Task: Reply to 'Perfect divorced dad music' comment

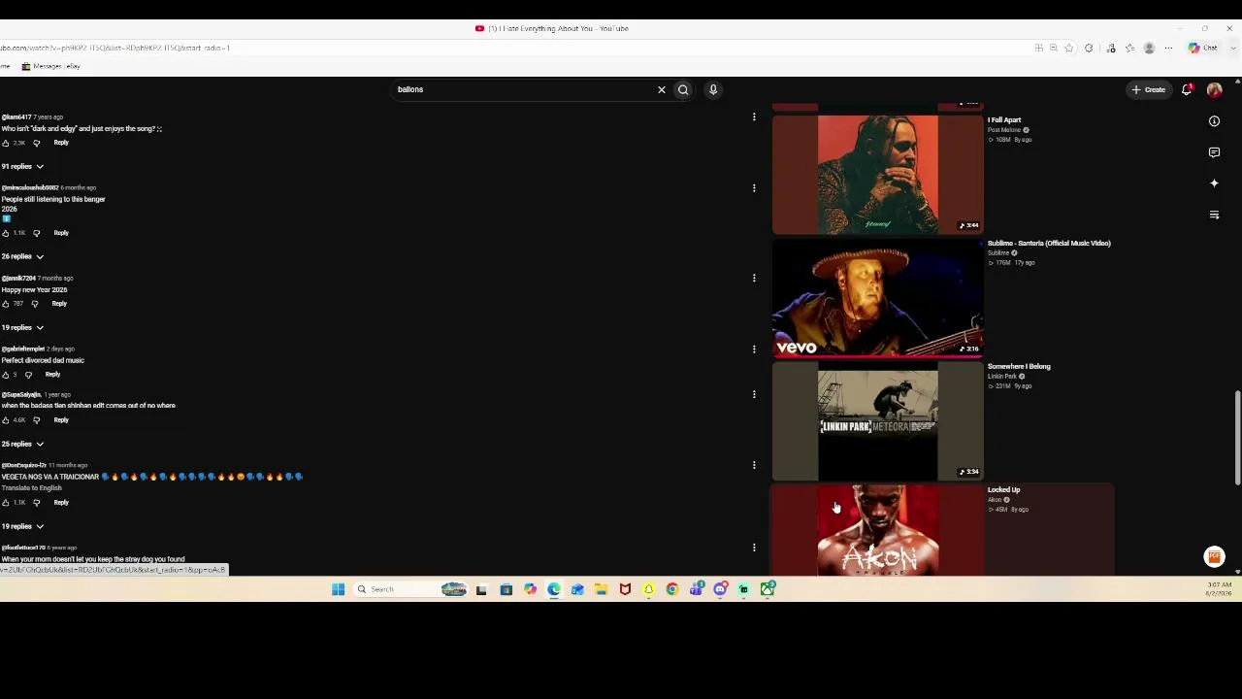Action: point(52,375)
